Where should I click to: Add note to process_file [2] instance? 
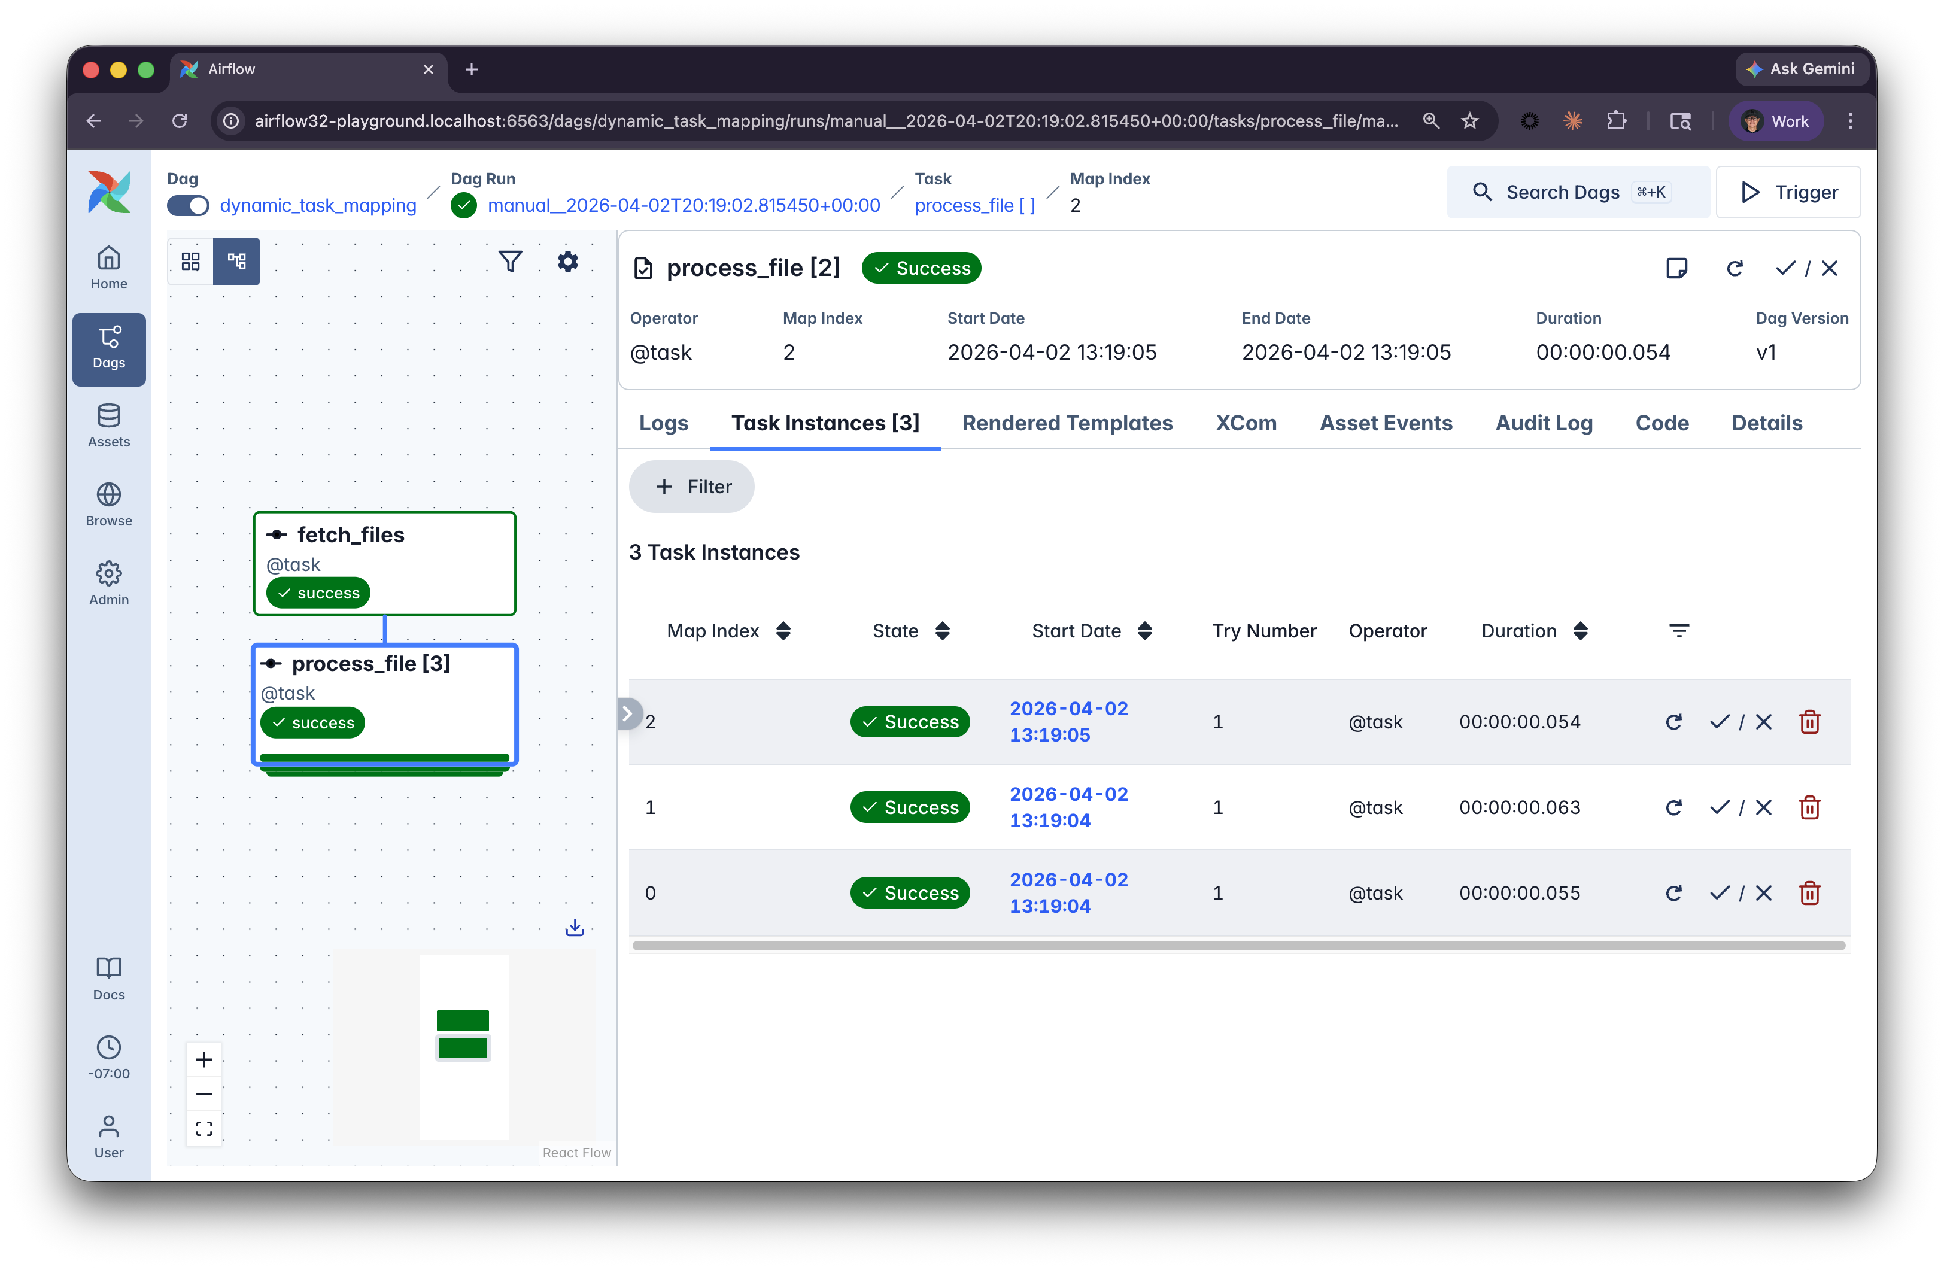pyautogui.click(x=1676, y=268)
